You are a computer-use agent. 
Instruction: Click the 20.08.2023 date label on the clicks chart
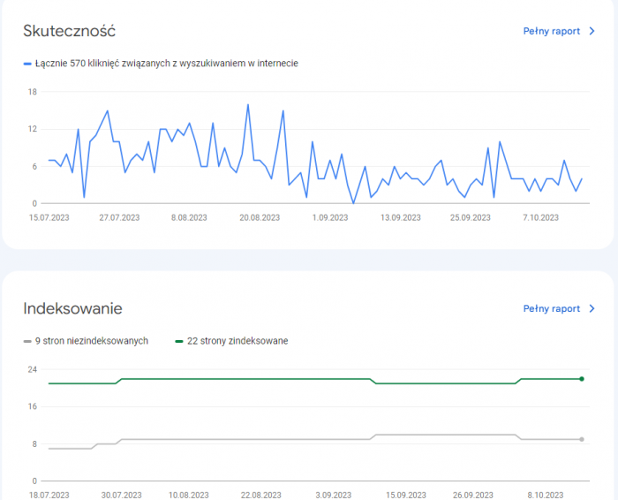(259, 217)
